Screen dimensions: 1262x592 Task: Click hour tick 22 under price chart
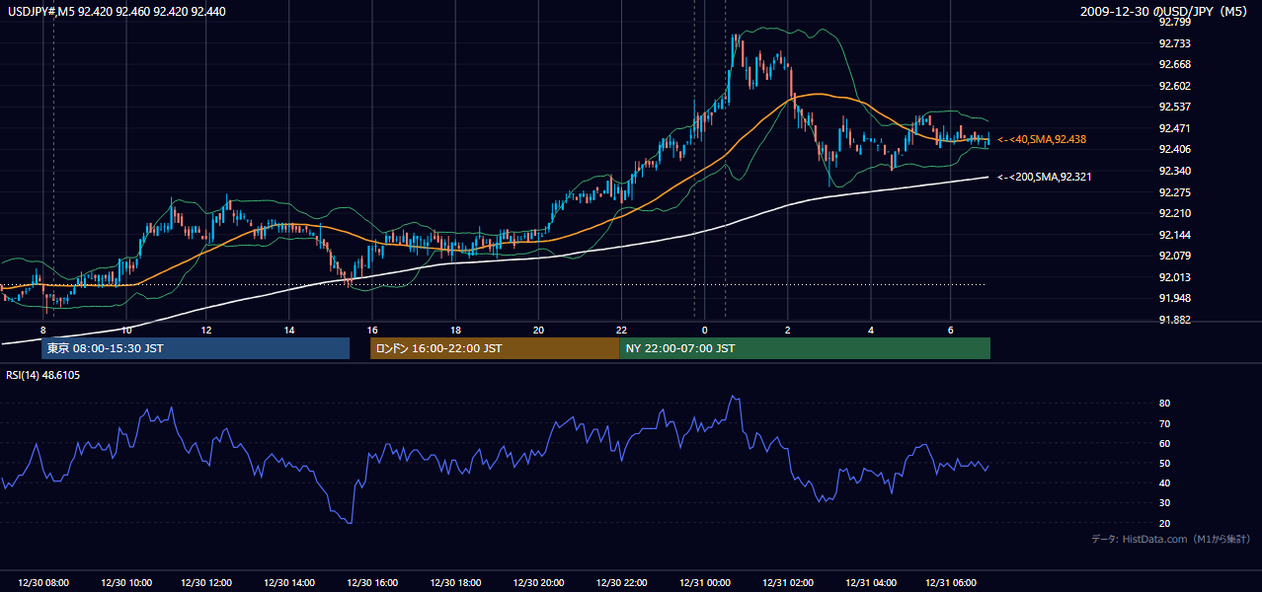point(620,330)
